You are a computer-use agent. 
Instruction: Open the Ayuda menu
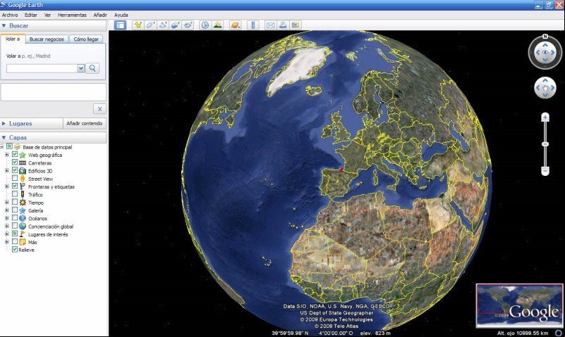(x=121, y=15)
